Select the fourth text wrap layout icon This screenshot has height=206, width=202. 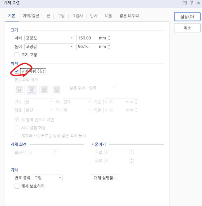tap(57, 90)
